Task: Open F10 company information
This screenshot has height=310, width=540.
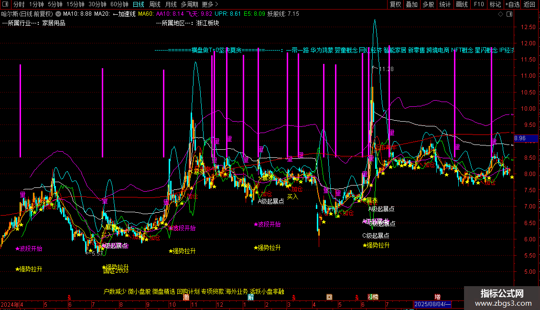Action: point(479,4)
